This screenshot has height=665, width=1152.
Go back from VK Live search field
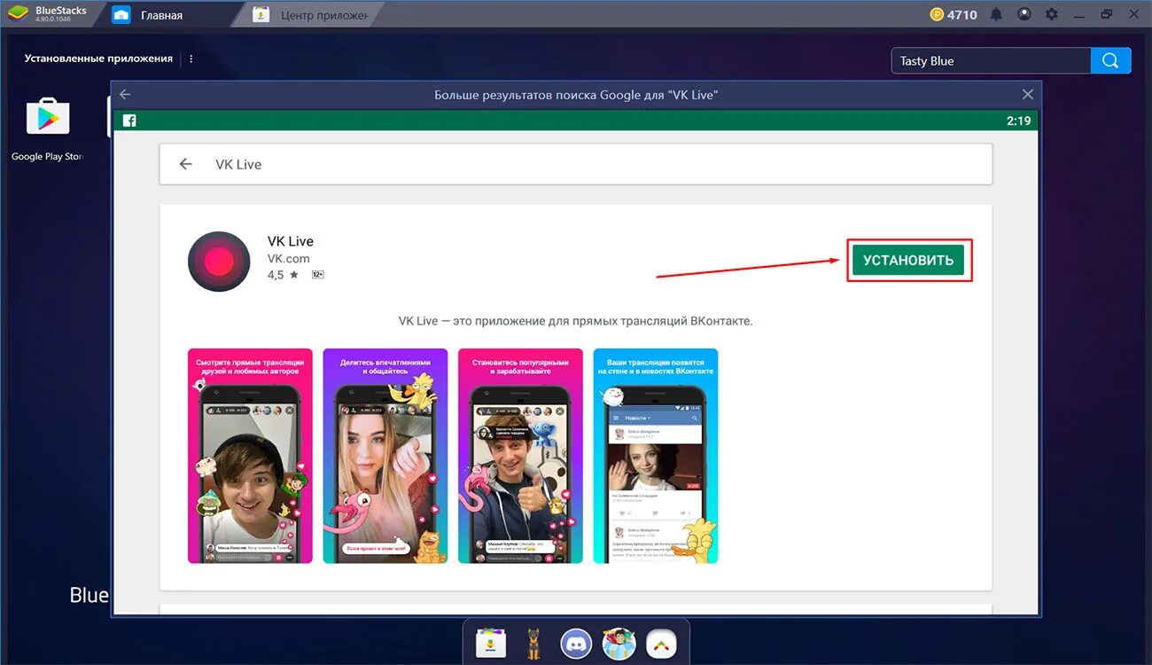[185, 164]
